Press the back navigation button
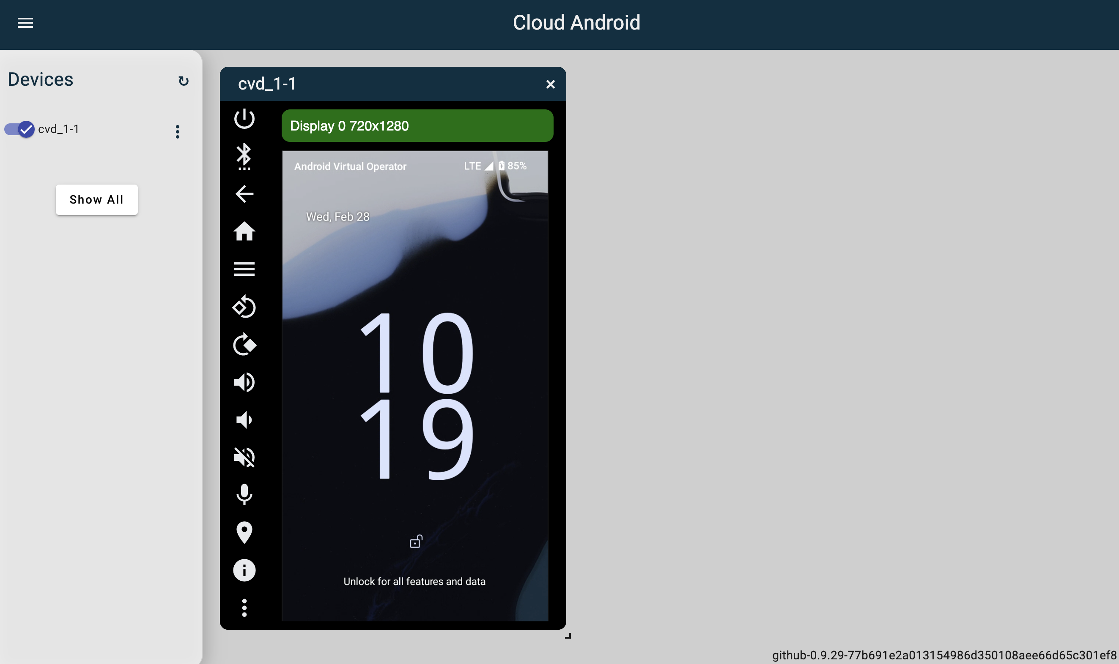 [x=244, y=193]
